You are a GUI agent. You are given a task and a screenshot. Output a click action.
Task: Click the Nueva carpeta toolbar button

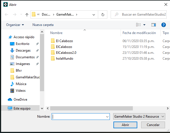pyautogui.click(x=43, y=25)
